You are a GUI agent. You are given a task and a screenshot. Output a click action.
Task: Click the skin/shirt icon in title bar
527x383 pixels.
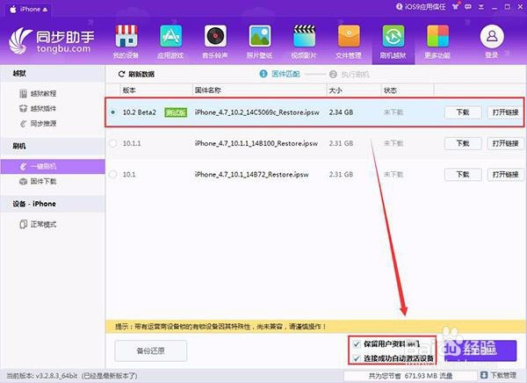click(x=456, y=6)
